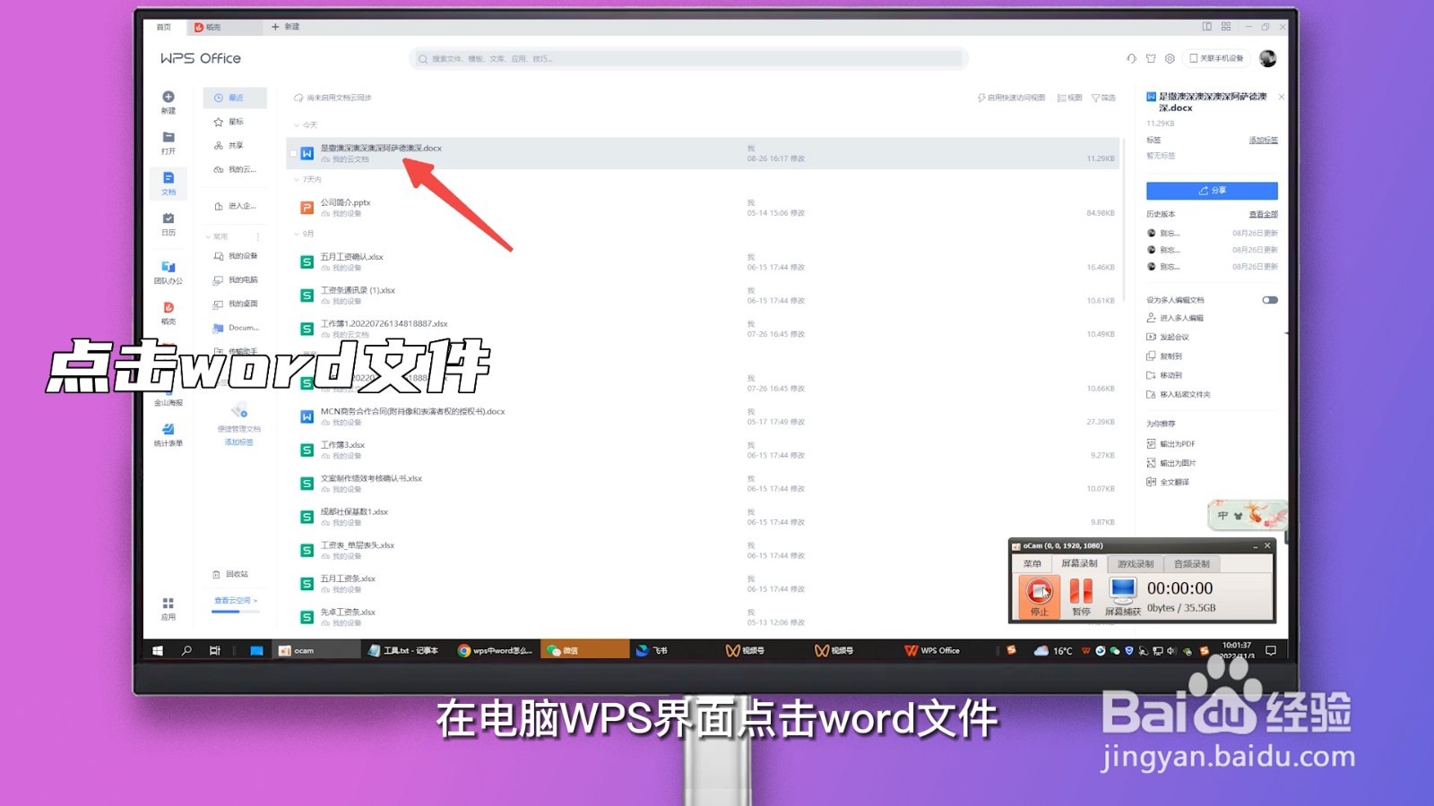Viewport: 1434px width, 806px height.
Task: Open 查看全部 link under 历史版本
Action: click(1263, 213)
